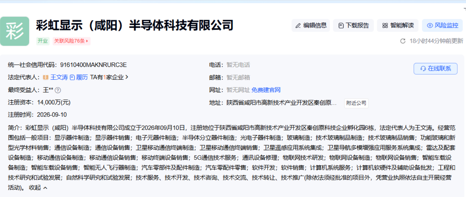Click 暂无邮箱 email placeholder
Image resolution: width=466 pixels, height=197 pixels.
pyautogui.click(x=238, y=77)
